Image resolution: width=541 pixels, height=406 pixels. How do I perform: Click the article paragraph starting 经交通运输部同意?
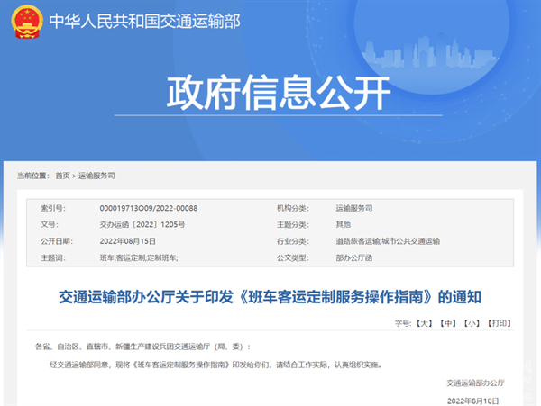pyautogui.click(x=216, y=365)
